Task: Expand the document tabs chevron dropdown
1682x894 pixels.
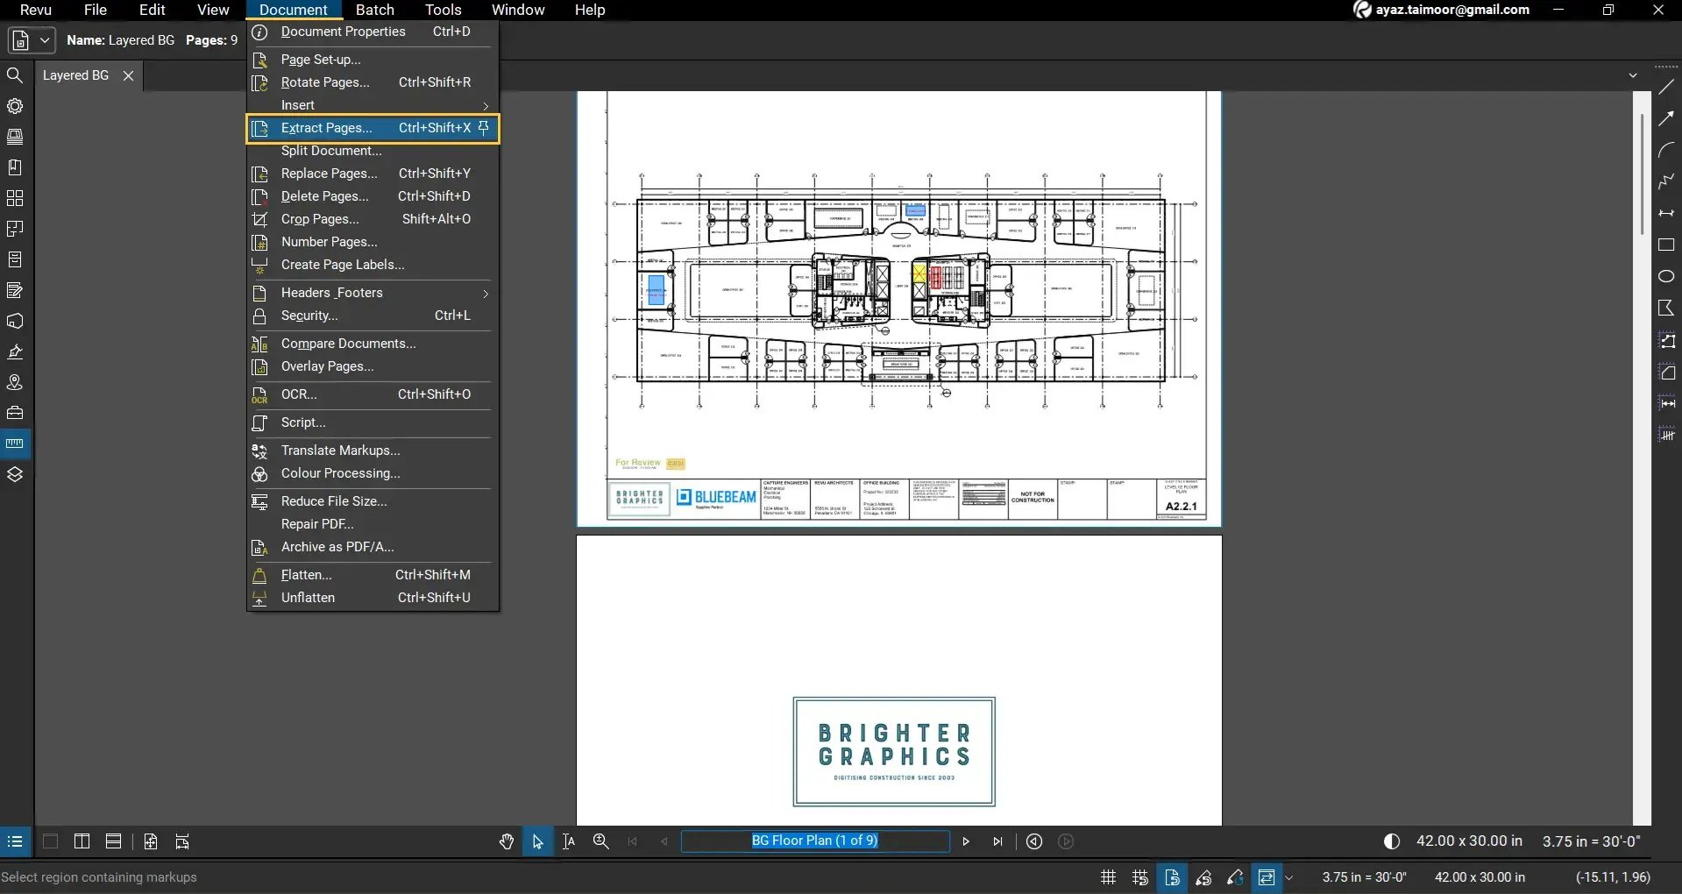Action: click(x=1633, y=75)
